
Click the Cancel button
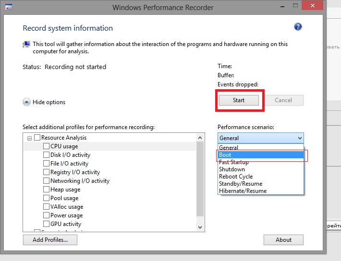click(x=283, y=100)
